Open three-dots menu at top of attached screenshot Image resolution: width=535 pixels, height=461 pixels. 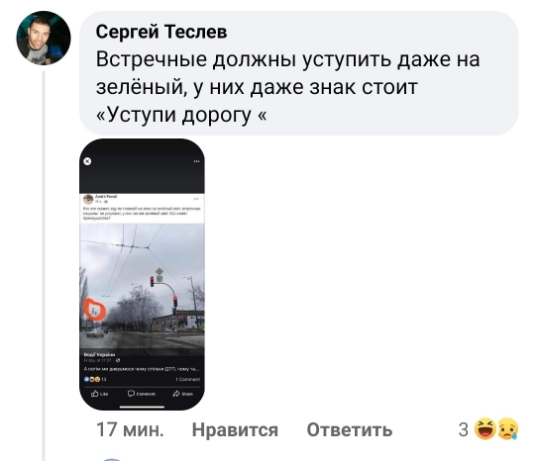196,161
